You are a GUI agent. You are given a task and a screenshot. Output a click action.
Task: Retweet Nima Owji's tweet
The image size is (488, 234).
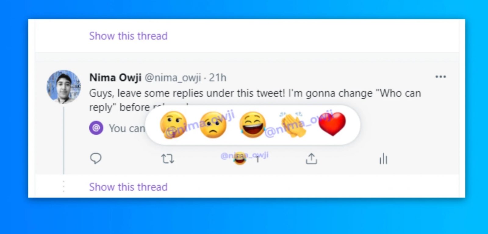click(x=167, y=159)
